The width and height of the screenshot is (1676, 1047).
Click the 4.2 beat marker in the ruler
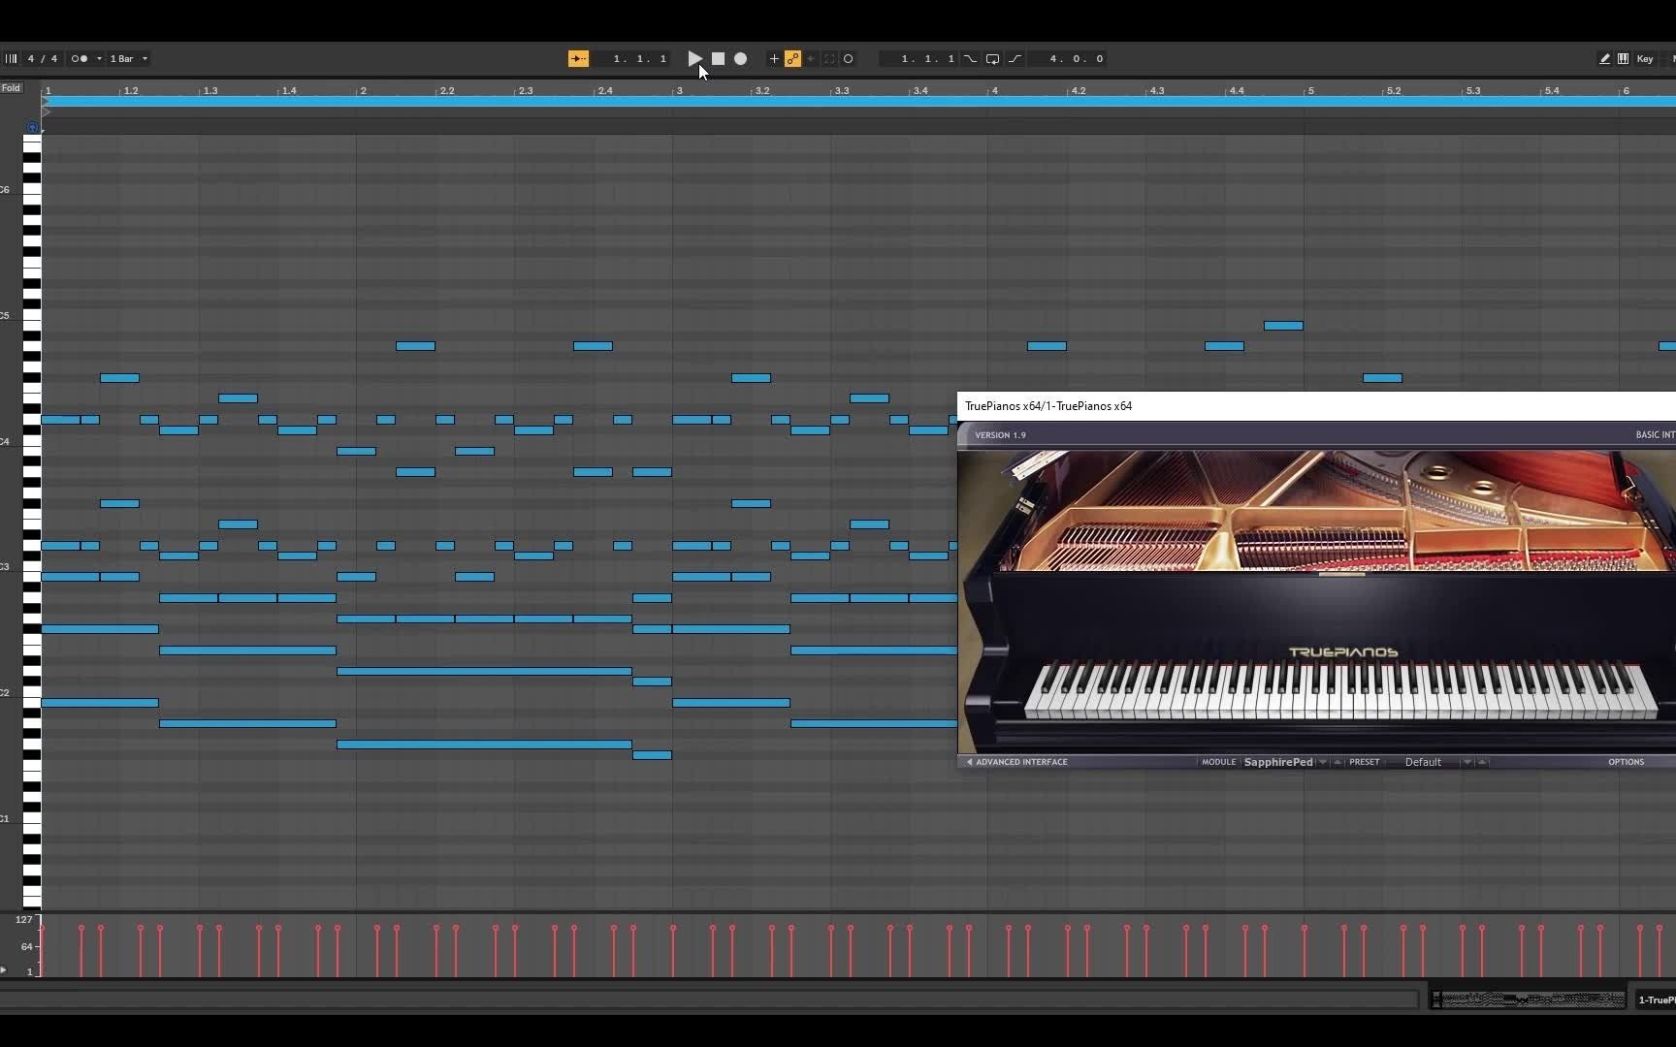(x=1078, y=90)
